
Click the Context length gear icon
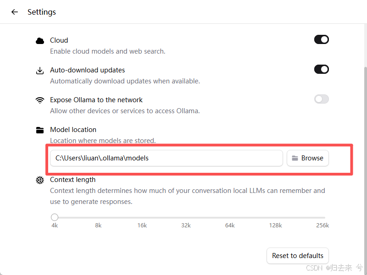[40, 180]
